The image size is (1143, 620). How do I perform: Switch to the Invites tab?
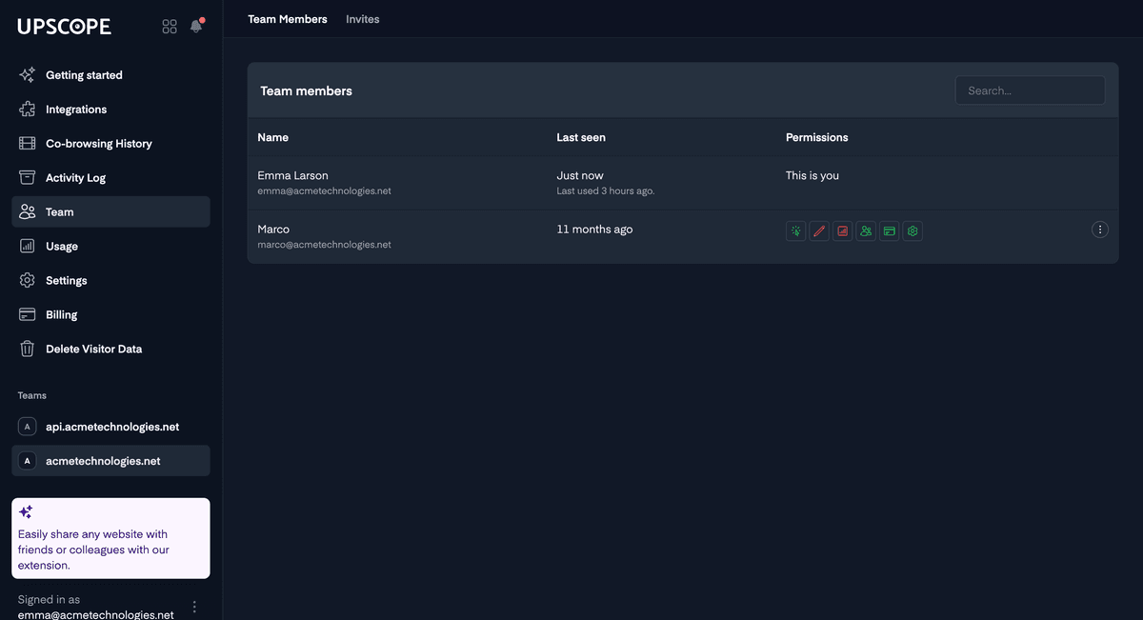point(362,19)
